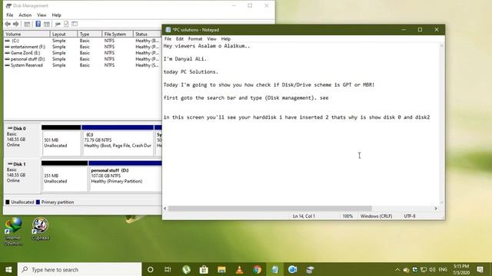Open the Edit menu in Notepad
This screenshot has height=276, width=492.
tap(179, 39)
